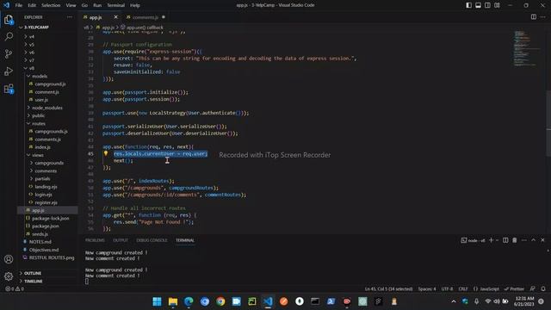Open the Search view in activity bar
The height and width of the screenshot is (310, 551).
coord(9,36)
